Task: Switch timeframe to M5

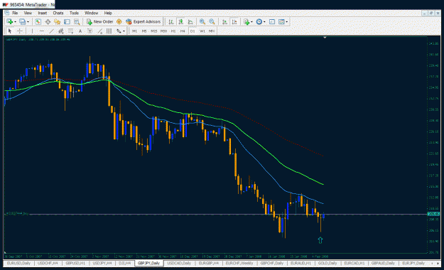Action: click(144, 31)
